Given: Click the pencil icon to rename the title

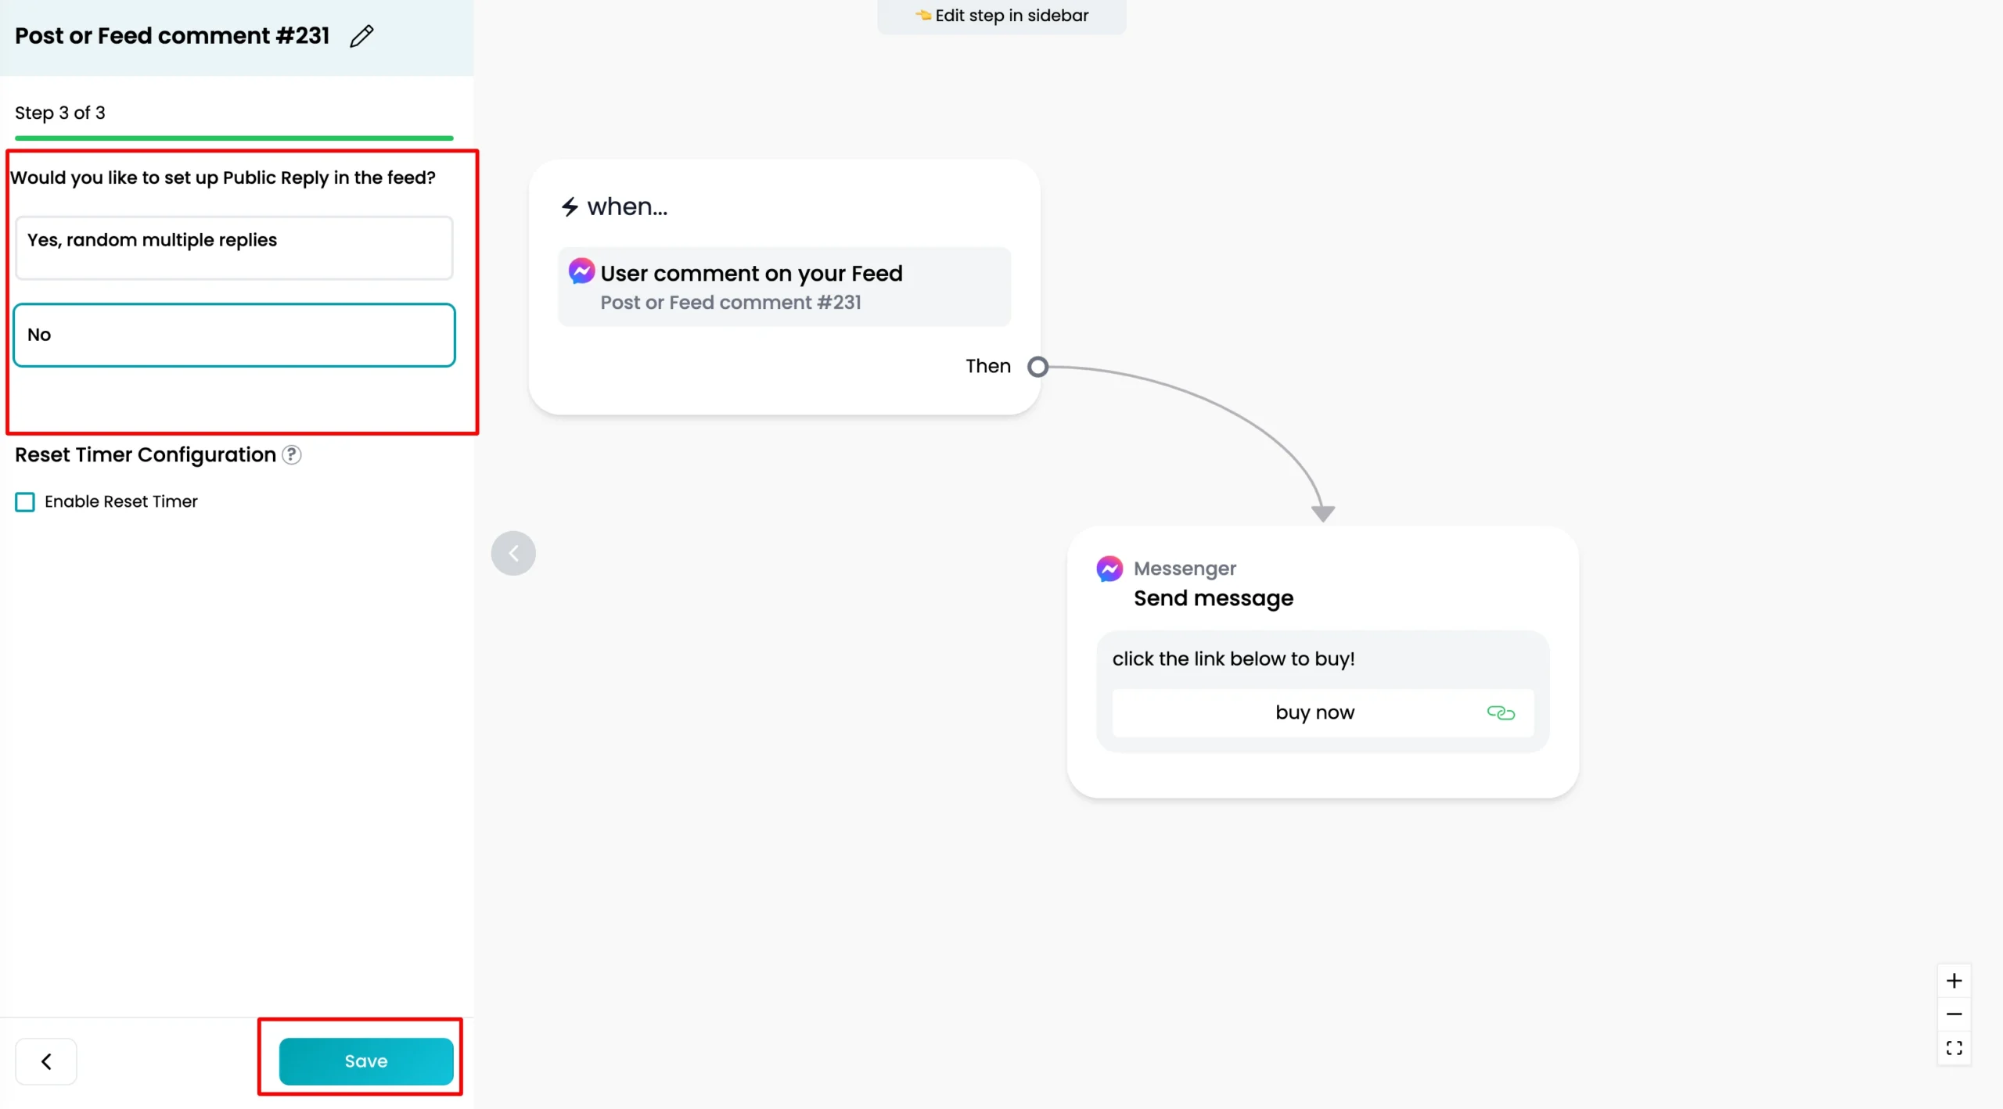Looking at the screenshot, I should 361,36.
